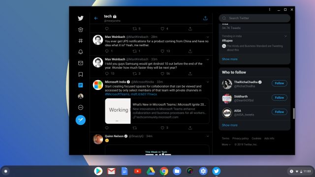Open Max Weinbach's avatar on the UPS tweet

[x=98, y=40]
